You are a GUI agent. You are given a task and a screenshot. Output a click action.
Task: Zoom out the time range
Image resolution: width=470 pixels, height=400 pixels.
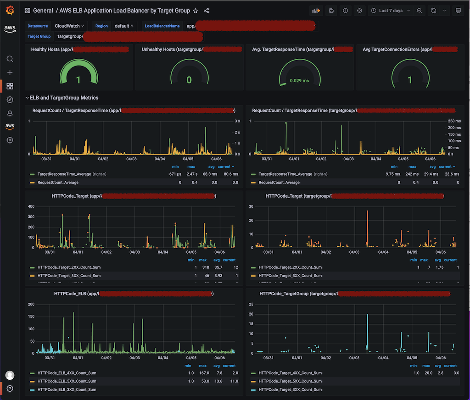tap(420, 11)
